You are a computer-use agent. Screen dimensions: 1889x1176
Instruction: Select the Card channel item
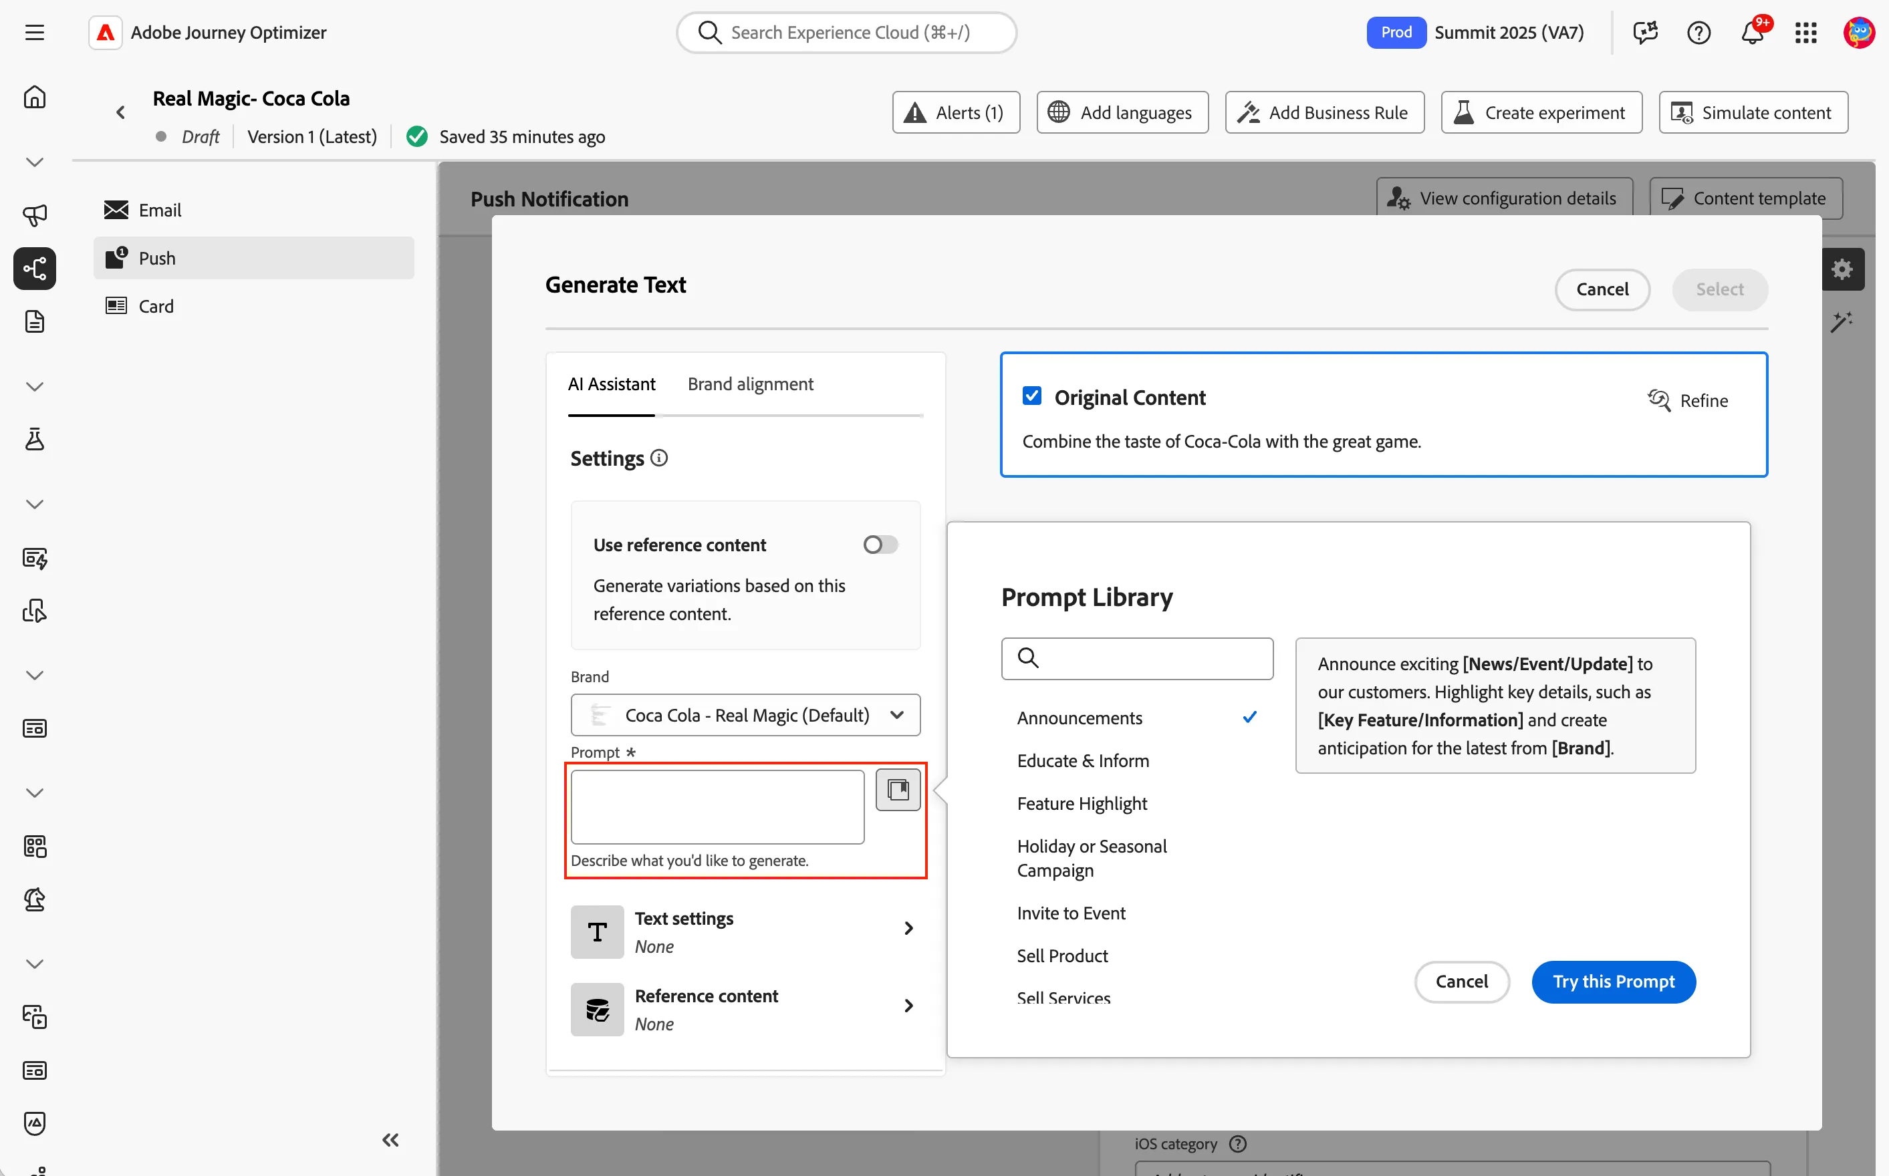pyautogui.click(x=253, y=305)
